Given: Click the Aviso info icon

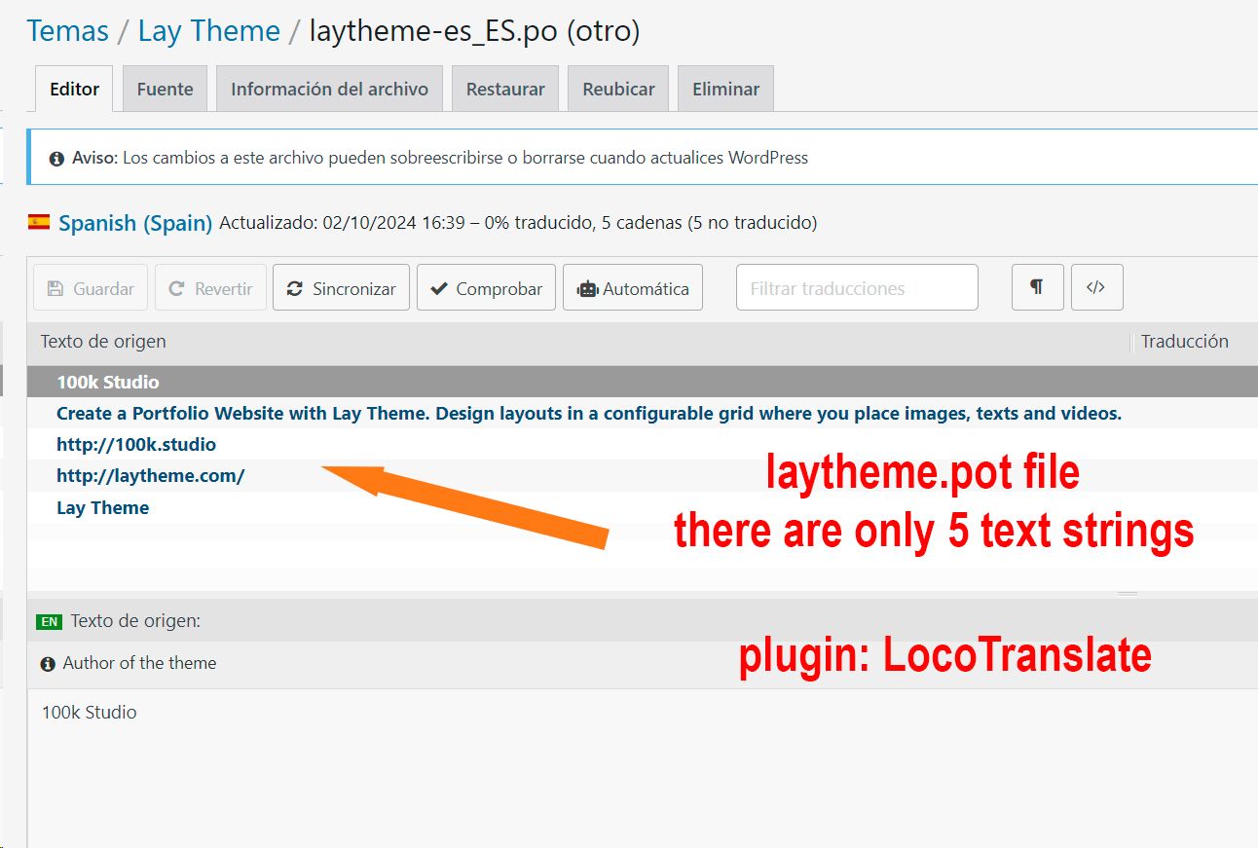Looking at the screenshot, I should click(x=57, y=158).
